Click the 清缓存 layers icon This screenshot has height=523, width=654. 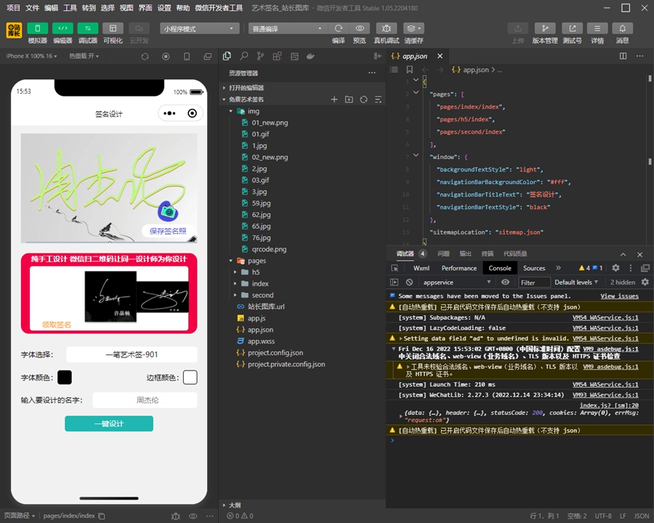(413, 28)
